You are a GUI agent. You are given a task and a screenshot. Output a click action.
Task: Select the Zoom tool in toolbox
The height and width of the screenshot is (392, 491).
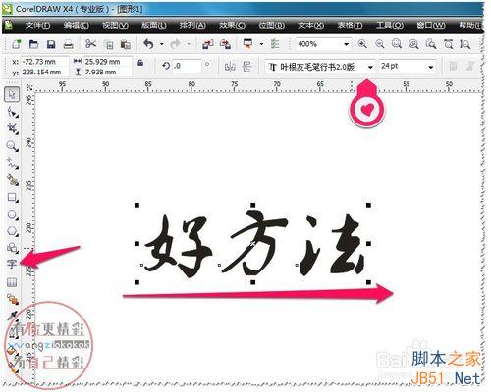point(13,146)
